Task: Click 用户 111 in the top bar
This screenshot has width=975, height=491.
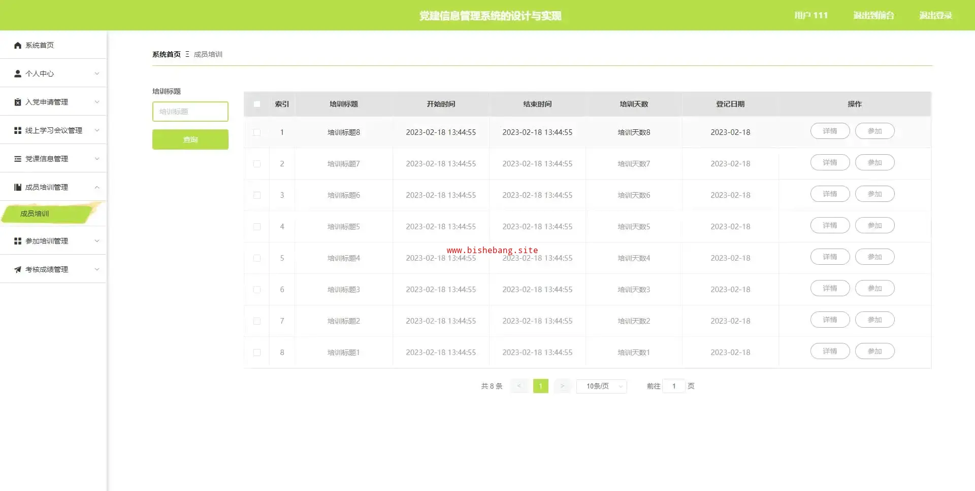Action: pyautogui.click(x=811, y=15)
